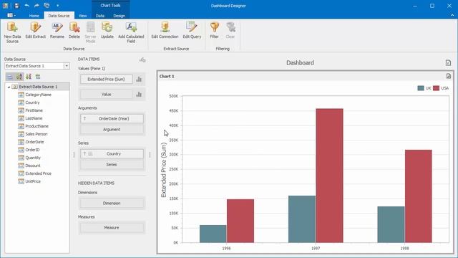Select the Discount field

[33, 166]
